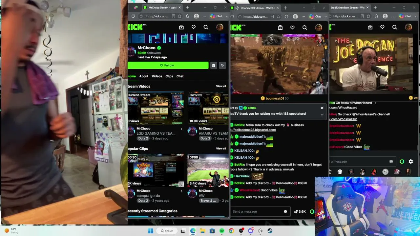
Task: Play the 00:30 compra gordo clip thumbnail
Action: click(156, 170)
